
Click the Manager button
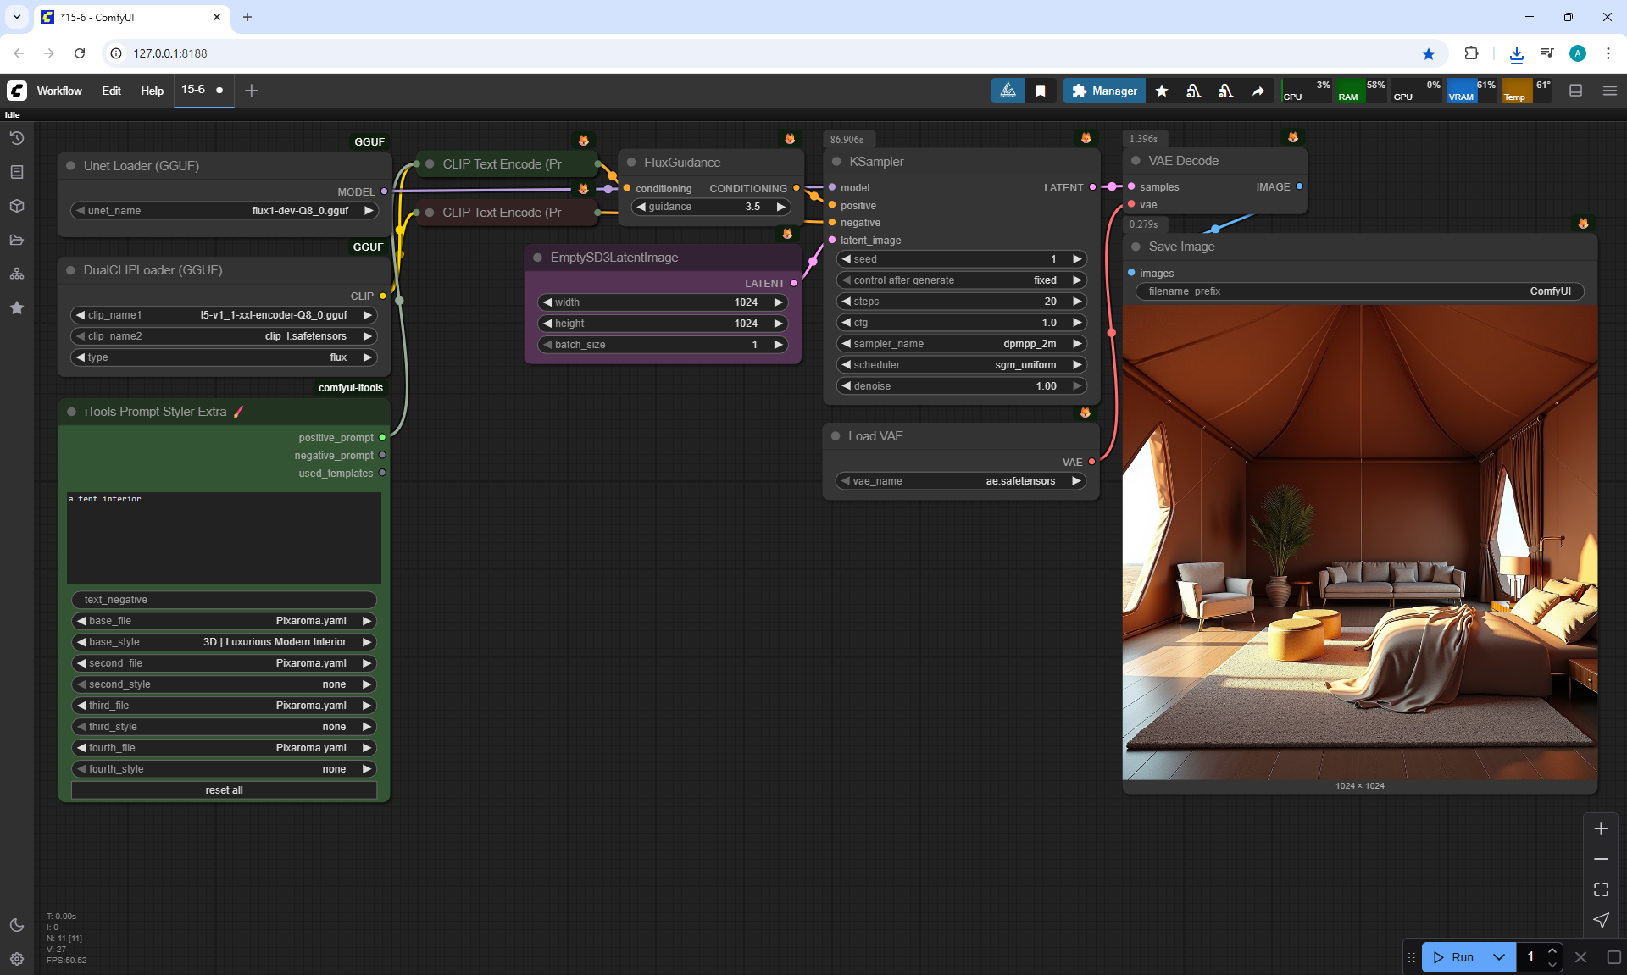coord(1104,91)
